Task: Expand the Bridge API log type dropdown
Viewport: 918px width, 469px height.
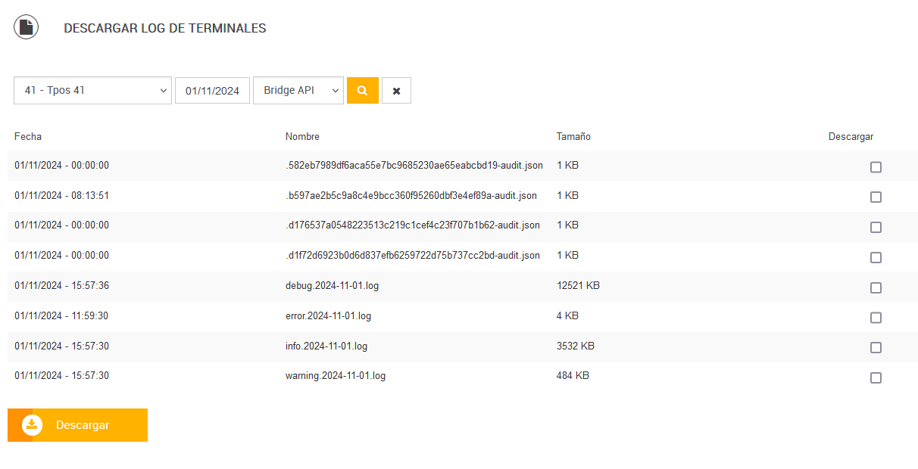Action: [298, 91]
